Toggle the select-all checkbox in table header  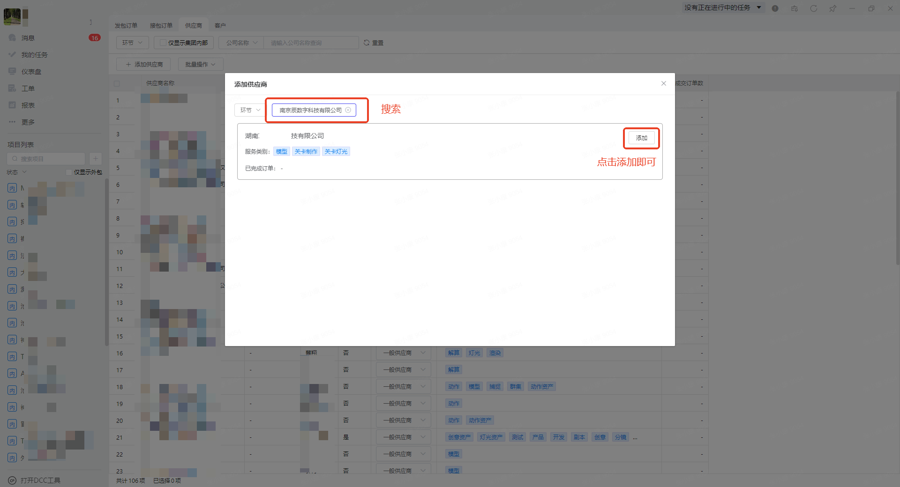117,84
